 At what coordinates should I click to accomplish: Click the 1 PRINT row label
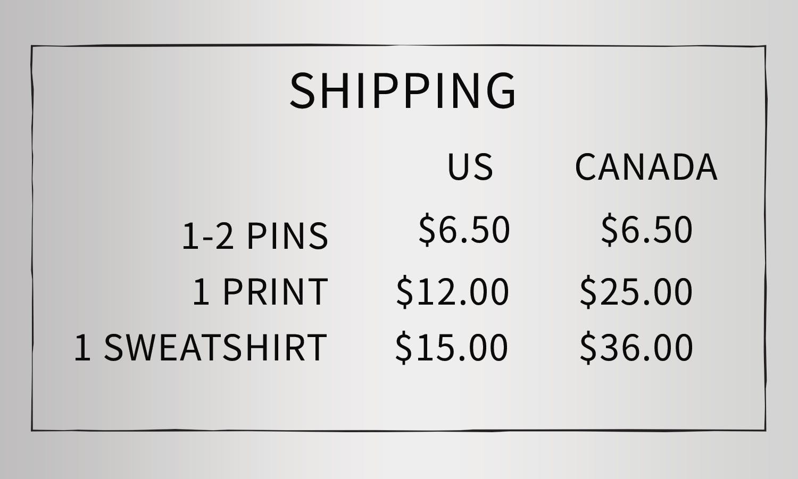(x=260, y=292)
